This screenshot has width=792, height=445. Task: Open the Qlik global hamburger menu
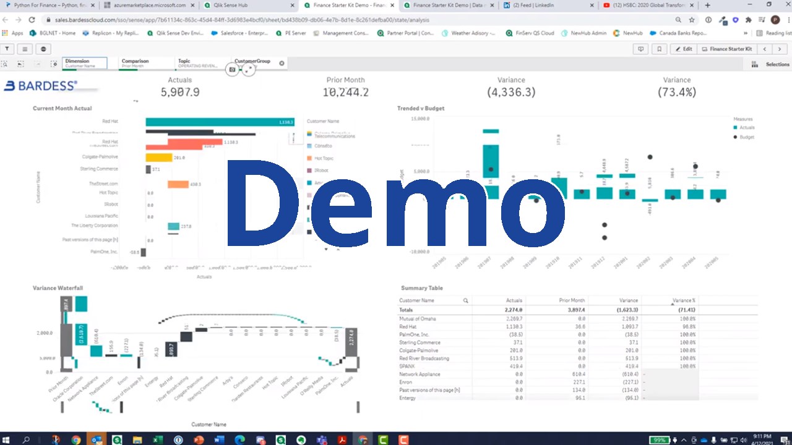[25, 49]
